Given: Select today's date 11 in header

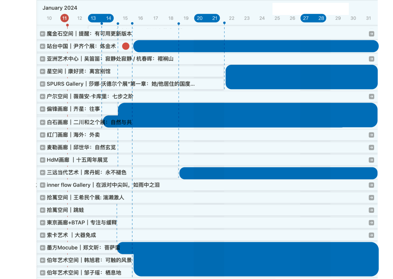Looking at the screenshot, I should [64, 18].
